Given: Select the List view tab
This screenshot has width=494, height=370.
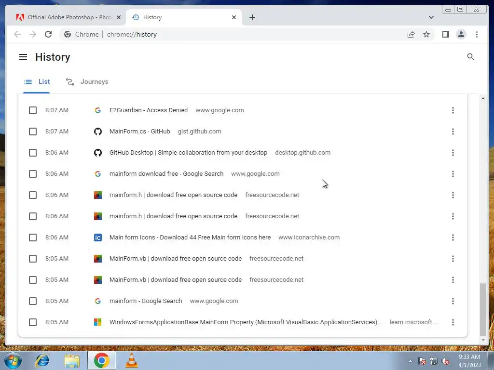Looking at the screenshot, I should point(37,82).
